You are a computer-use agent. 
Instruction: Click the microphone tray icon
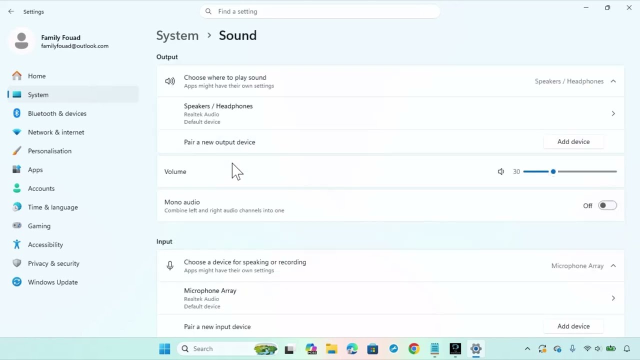pyautogui.click(x=572, y=349)
